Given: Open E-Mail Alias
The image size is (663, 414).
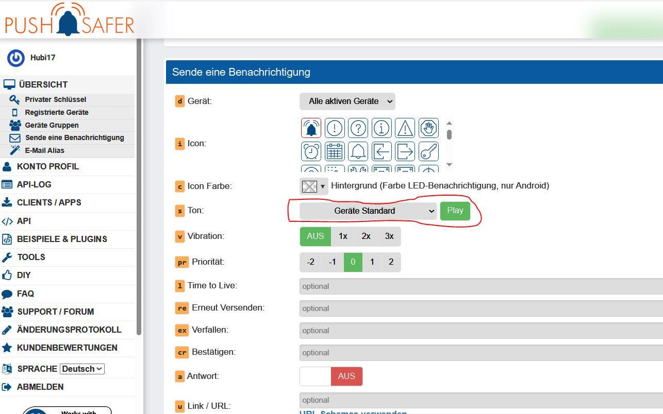Looking at the screenshot, I should (45, 150).
